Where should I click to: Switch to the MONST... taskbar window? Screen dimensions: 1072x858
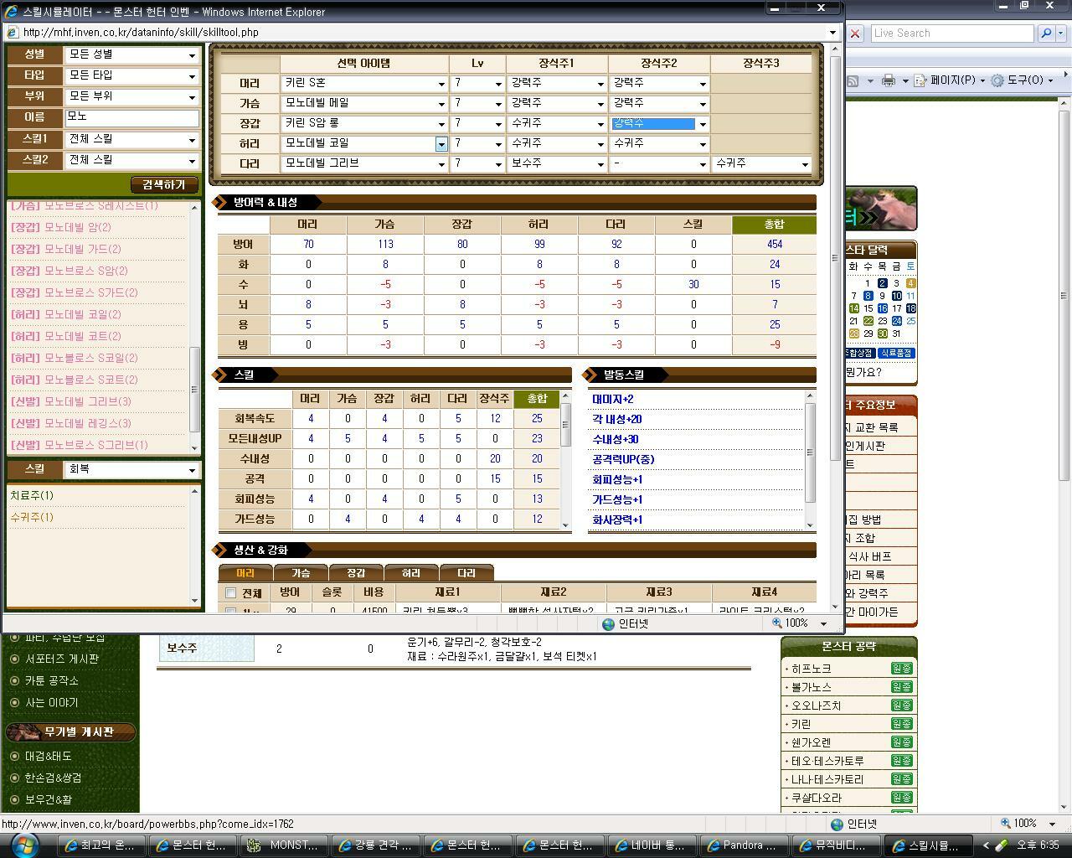coord(285,845)
